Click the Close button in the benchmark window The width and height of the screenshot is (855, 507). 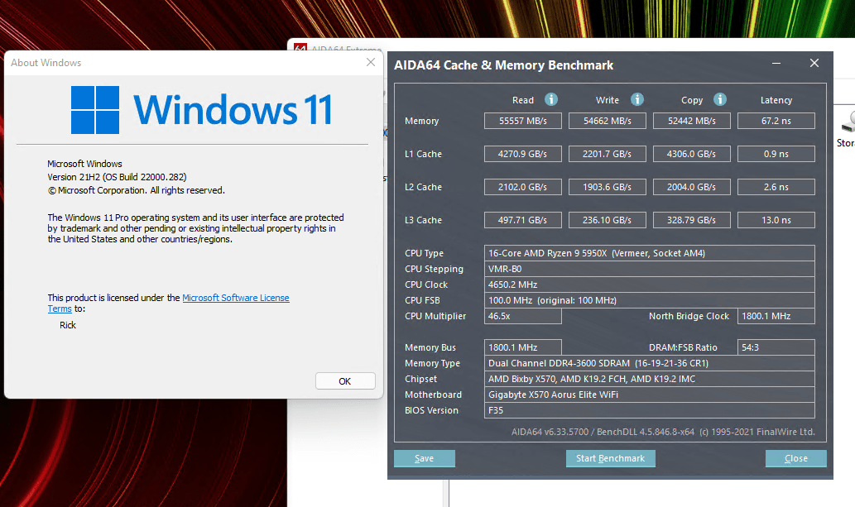[x=796, y=458]
